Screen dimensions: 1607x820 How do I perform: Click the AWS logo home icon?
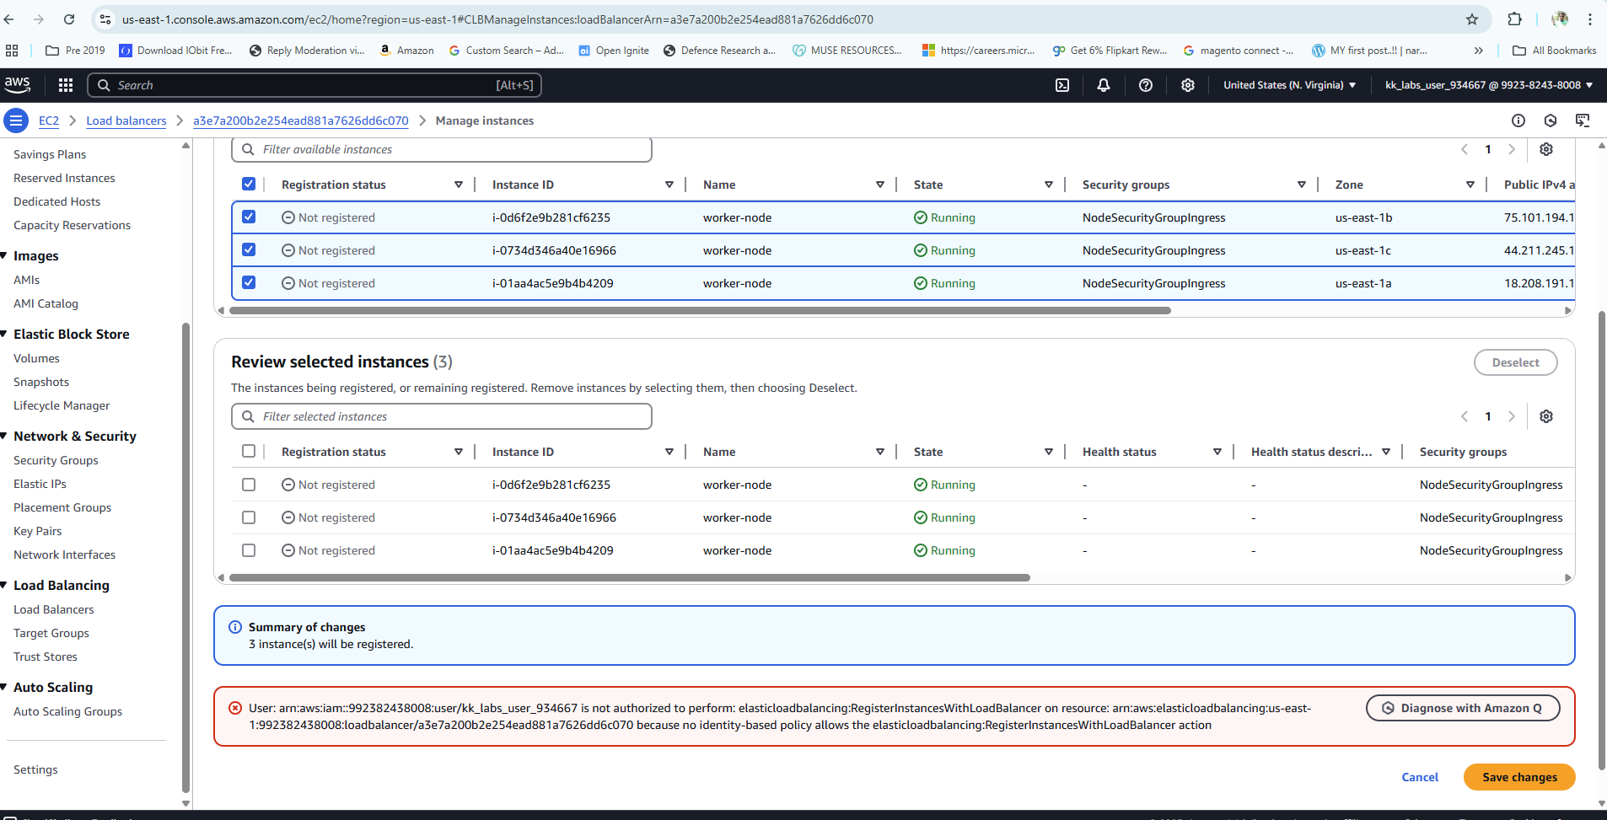pos(18,84)
